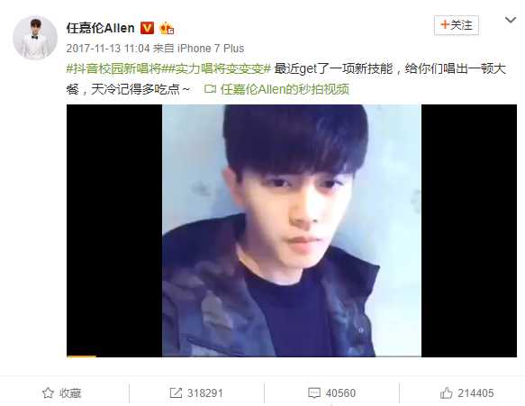Open comments via speech bubble icon

tap(314, 392)
